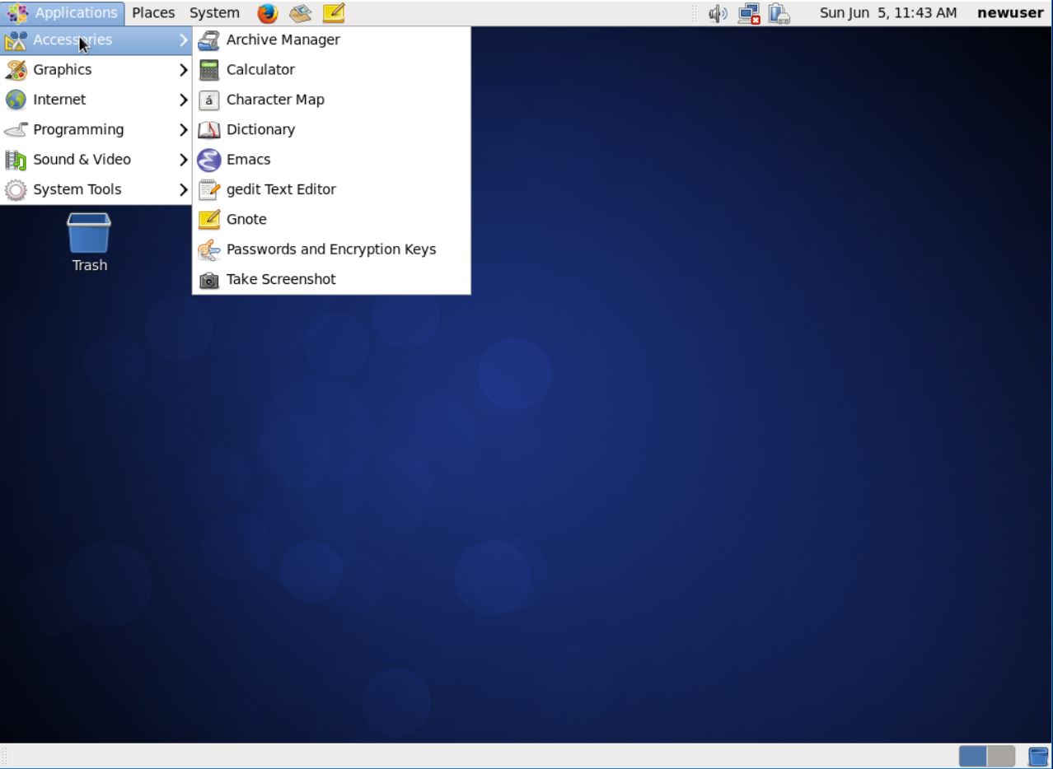
Task: Click the Accessories category icon
Action: click(x=16, y=40)
